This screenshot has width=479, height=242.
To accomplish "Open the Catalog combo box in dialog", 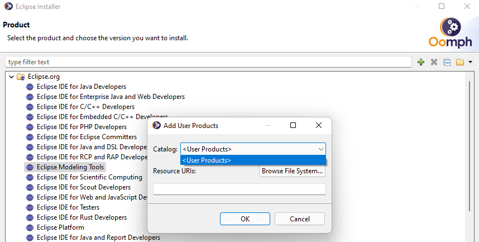I will 253,149.
